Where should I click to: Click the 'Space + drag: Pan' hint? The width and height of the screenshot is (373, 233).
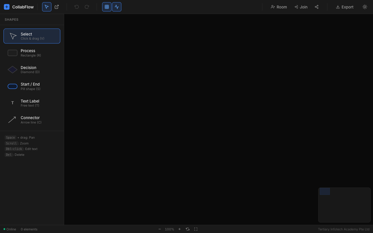[20, 137]
